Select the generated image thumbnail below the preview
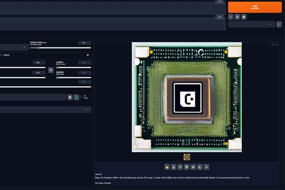The image size is (285, 190). (x=187, y=157)
